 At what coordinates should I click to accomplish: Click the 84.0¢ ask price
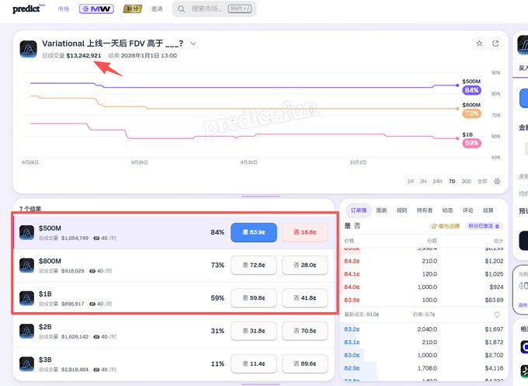tap(352, 287)
